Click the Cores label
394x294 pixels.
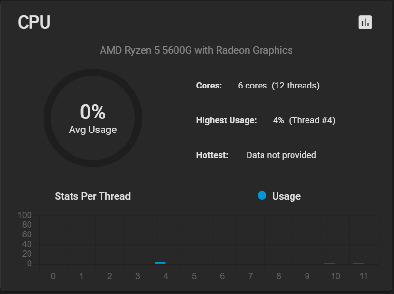tap(209, 86)
